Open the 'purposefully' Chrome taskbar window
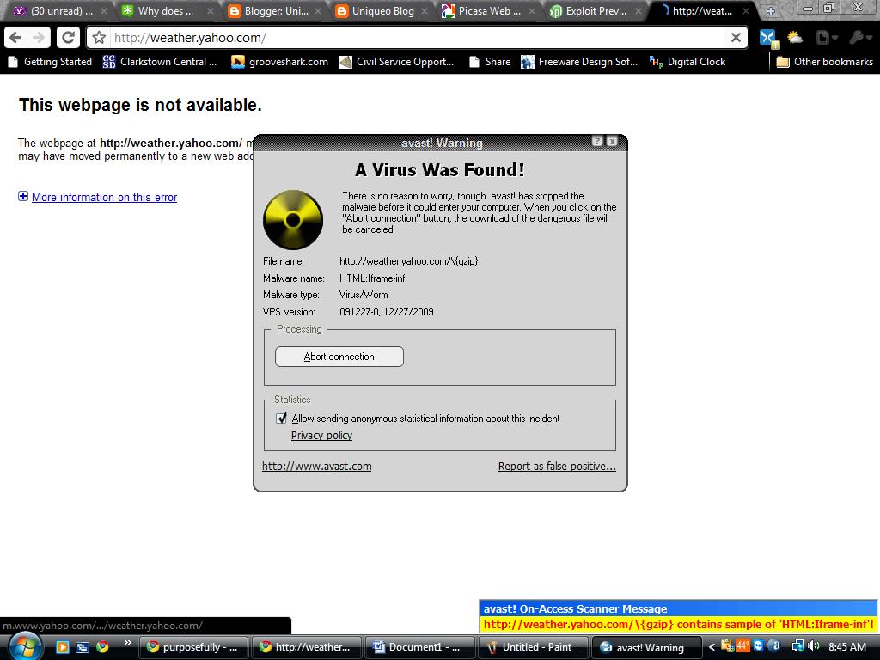This screenshot has height=660, width=880. pyautogui.click(x=192, y=647)
